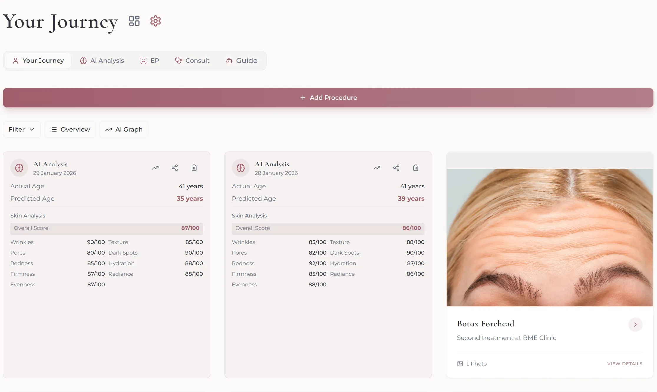Open the Overview list view
This screenshot has height=392, width=657.
tap(70, 129)
